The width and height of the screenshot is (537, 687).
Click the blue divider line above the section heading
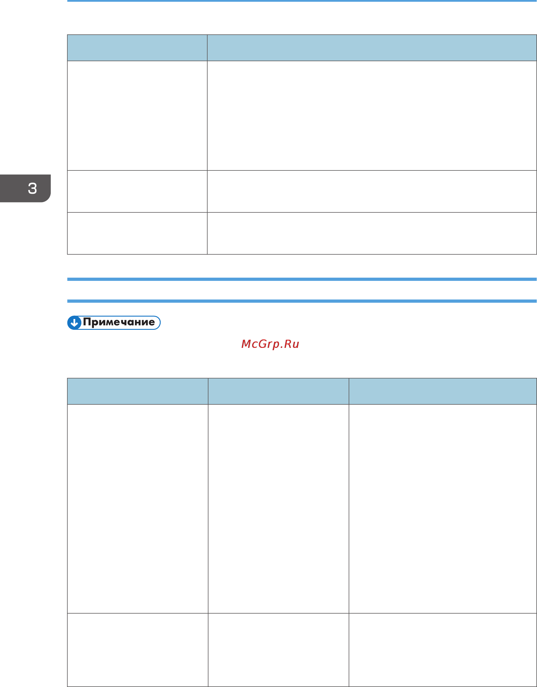302,279
